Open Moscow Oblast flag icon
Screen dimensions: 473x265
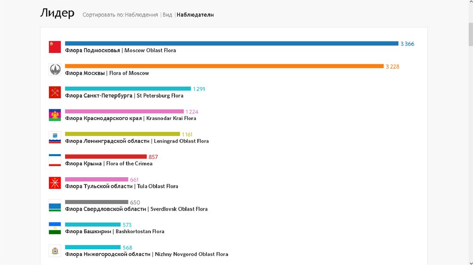pyautogui.click(x=55, y=47)
